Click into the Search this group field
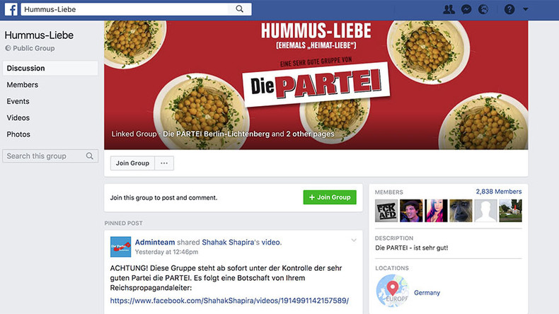 coord(50,156)
